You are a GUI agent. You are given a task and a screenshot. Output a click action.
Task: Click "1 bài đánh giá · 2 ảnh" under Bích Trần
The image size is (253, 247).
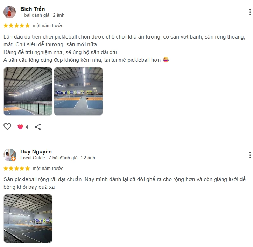coord(42,15)
